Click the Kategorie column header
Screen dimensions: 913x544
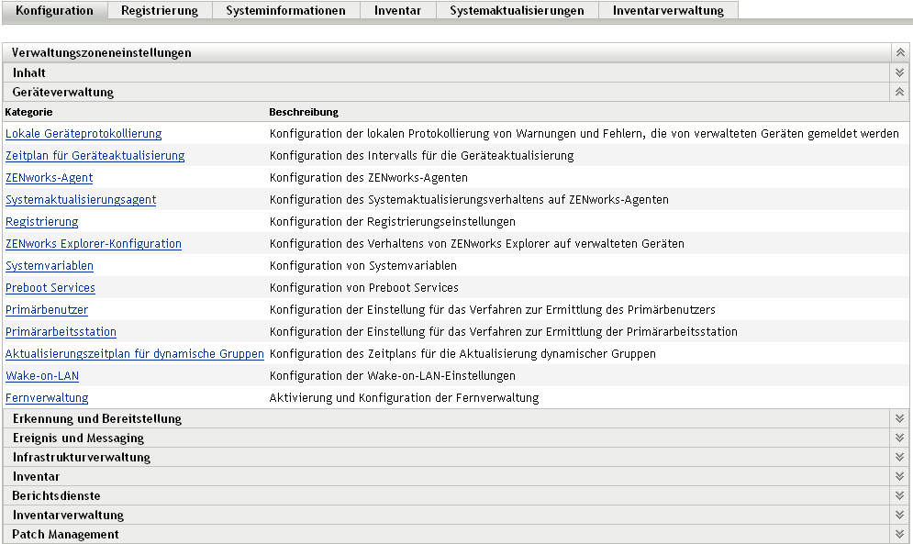coord(28,112)
